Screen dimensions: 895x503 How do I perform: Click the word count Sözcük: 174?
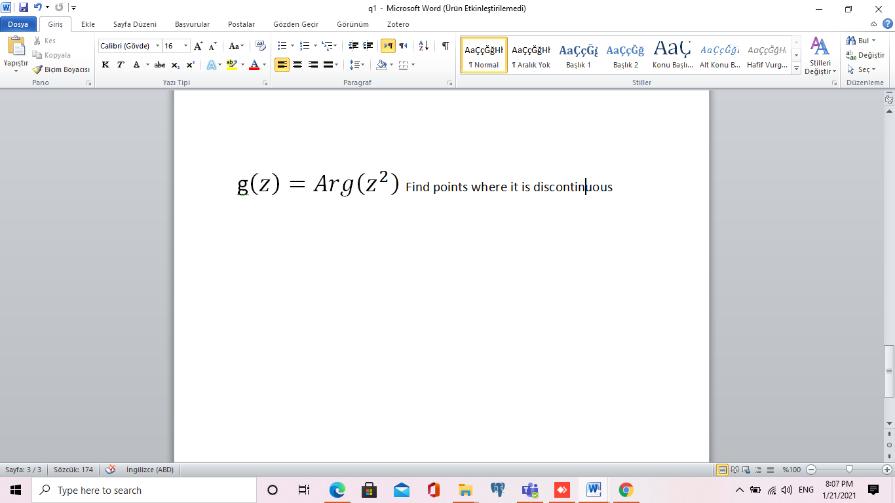pyautogui.click(x=73, y=470)
